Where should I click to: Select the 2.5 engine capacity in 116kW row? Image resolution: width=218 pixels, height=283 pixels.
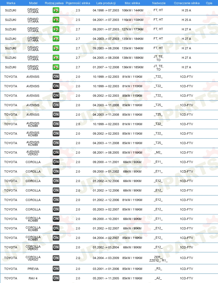click(78, 20)
